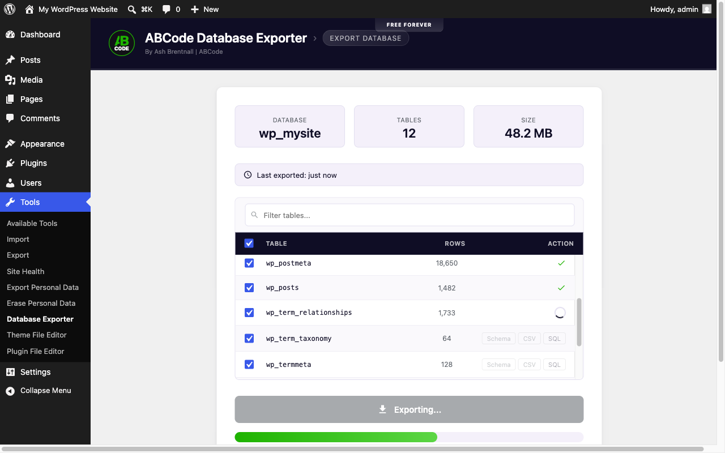Screen dimensions: 725x453
Task: Open Plugins menu item
Action: pyautogui.click(x=45, y=163)
